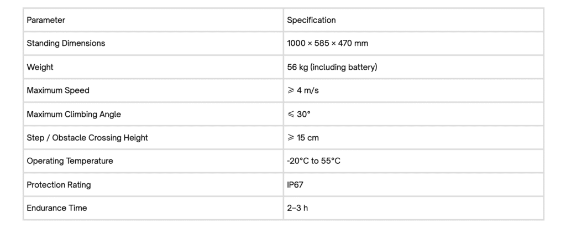Click the ≤ 30° angle value
Image resolution: width=566 pixels, height=238 pixels.
click(x=299, y=114)
